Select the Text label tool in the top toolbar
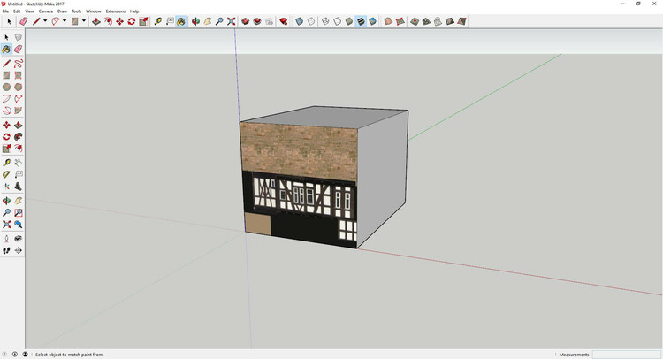 tap(170, 21)
